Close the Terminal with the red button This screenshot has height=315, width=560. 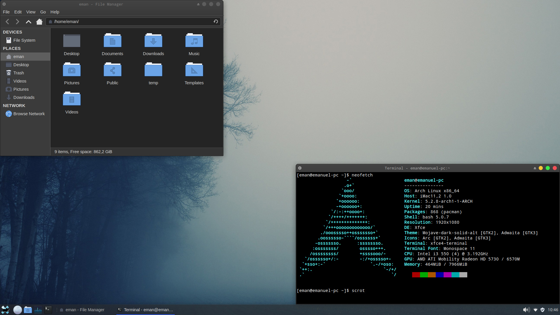pyautogui.click(x=555, y=168)
